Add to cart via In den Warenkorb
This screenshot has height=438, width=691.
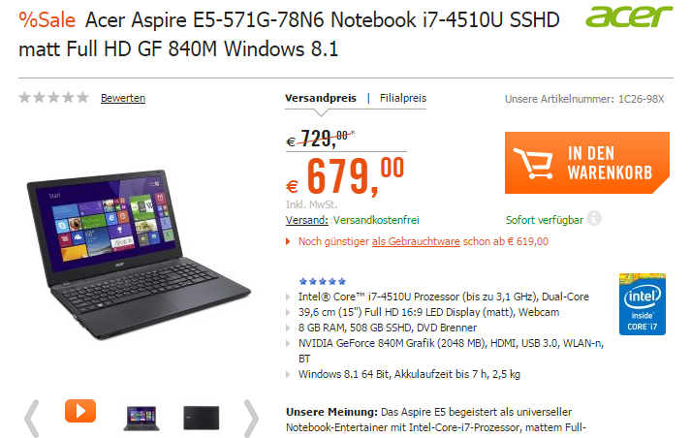[x=587, y=163]
